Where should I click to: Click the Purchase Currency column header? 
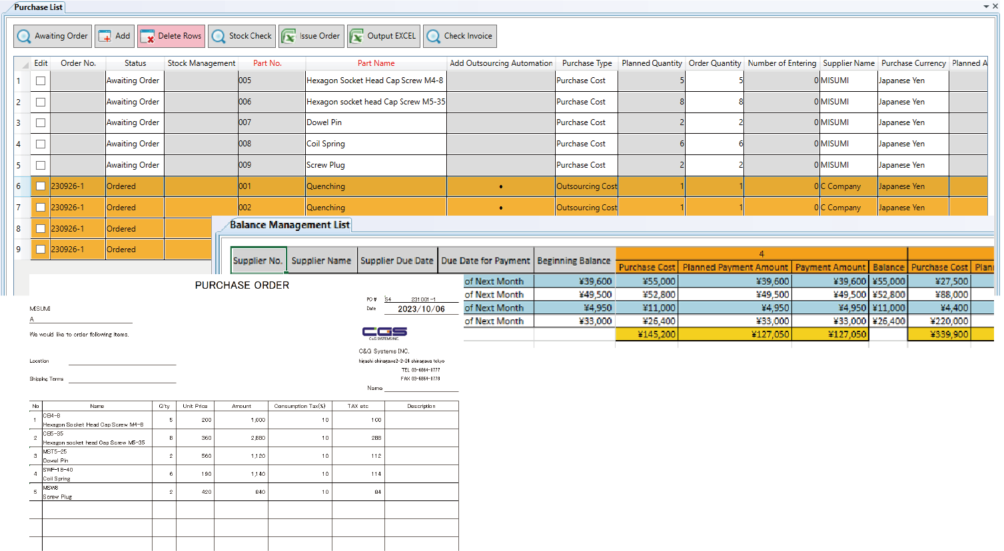[913, 63]
